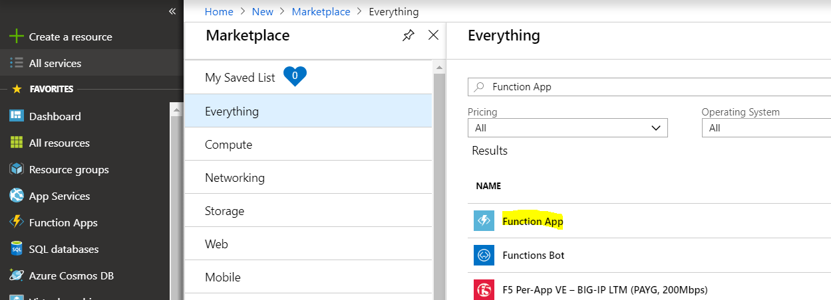Go to Marketplace in breadcrumb
The height and width of the screenshot is (300, 831).
click(321, 11)
